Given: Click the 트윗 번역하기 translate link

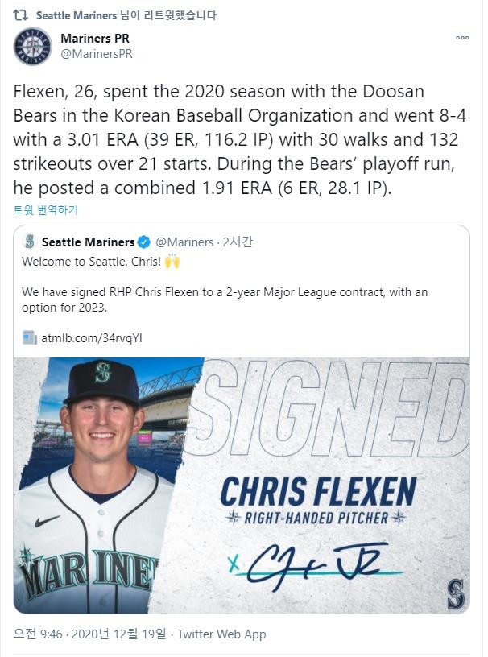Looking at the screenshot, I should (45, 209).
